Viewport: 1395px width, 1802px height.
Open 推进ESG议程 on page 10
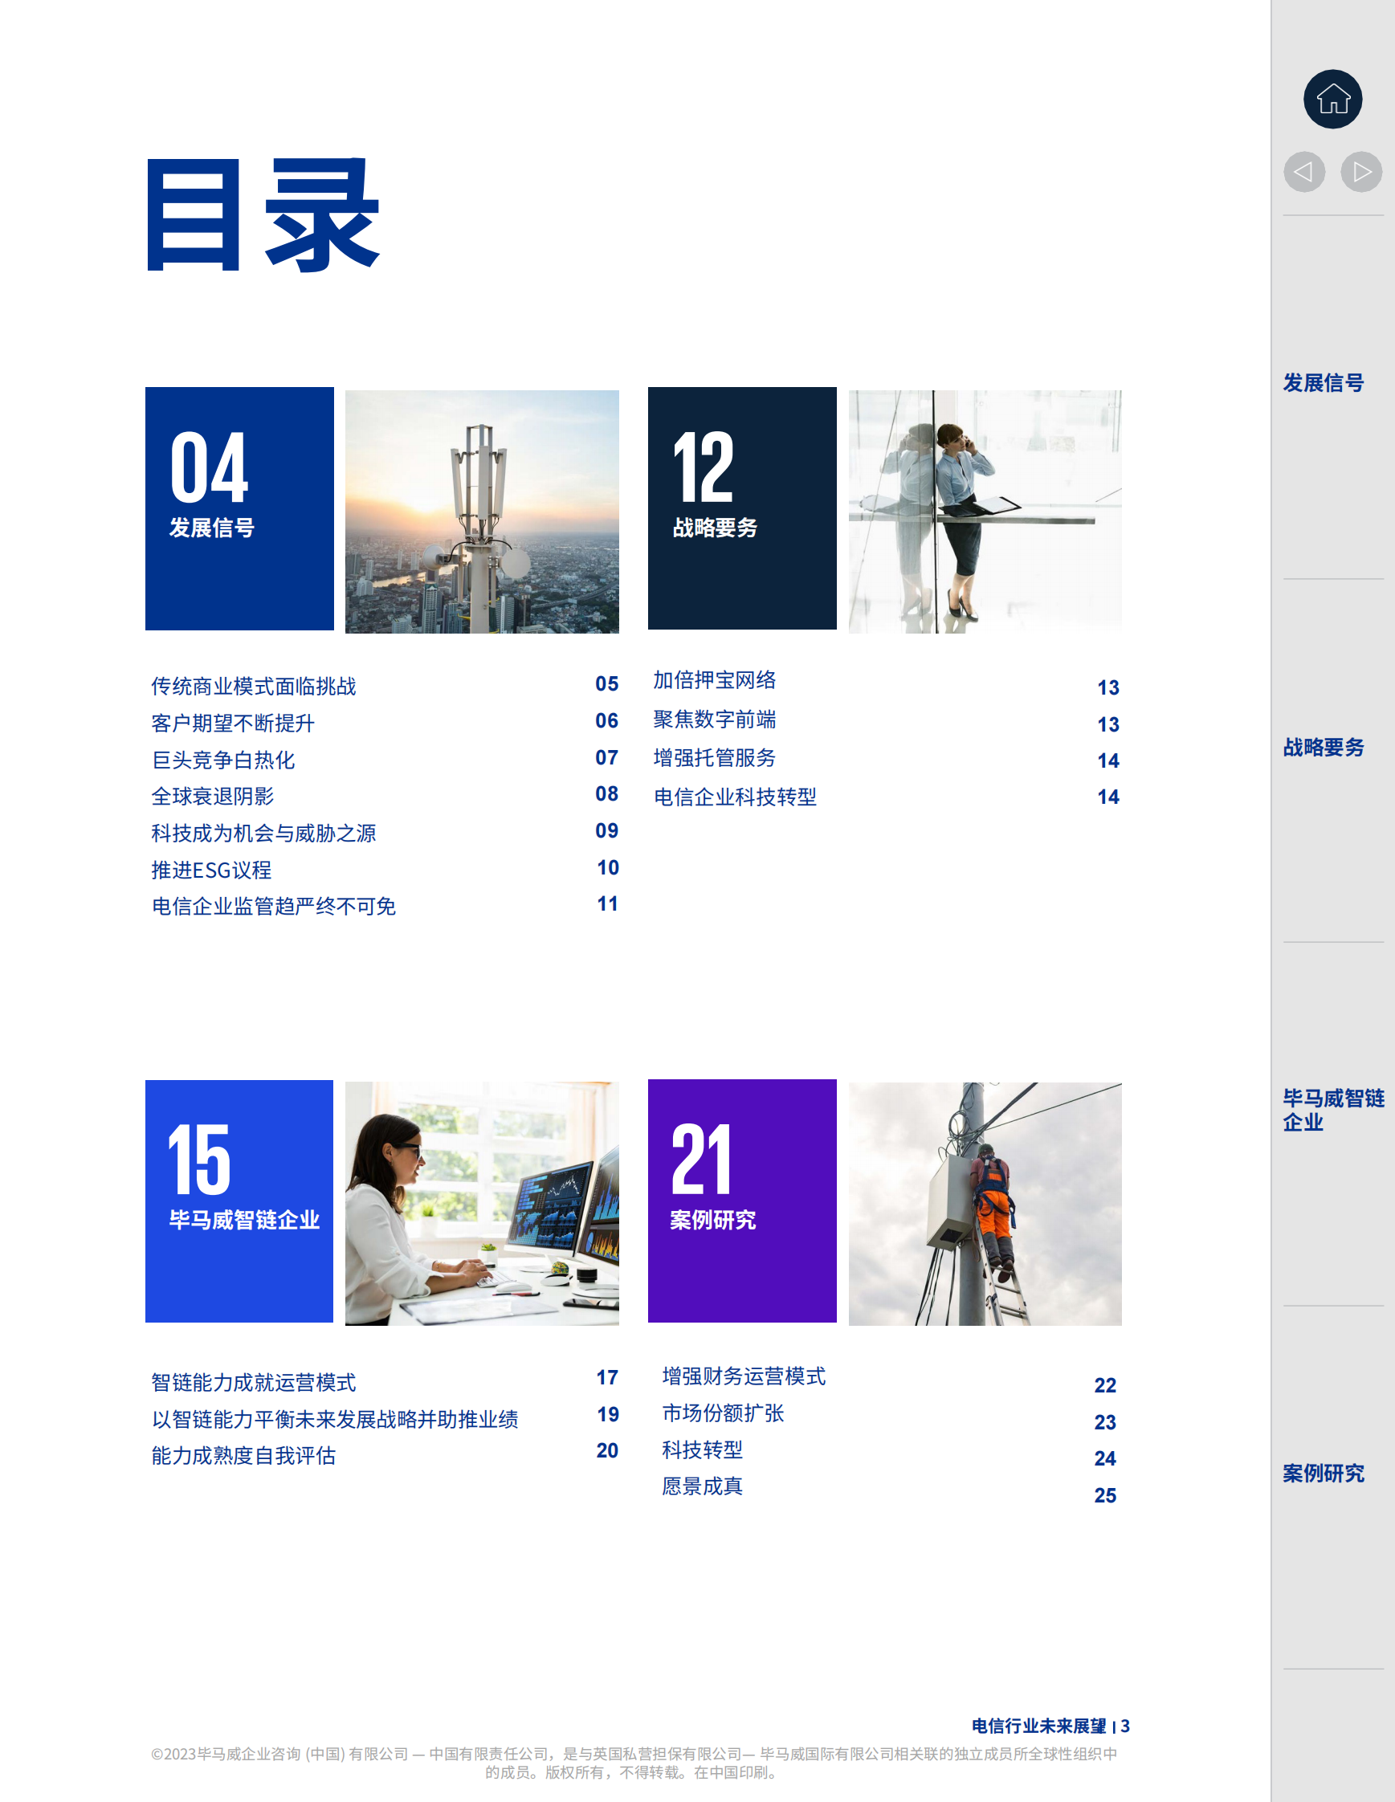click(x=211, y=870)
